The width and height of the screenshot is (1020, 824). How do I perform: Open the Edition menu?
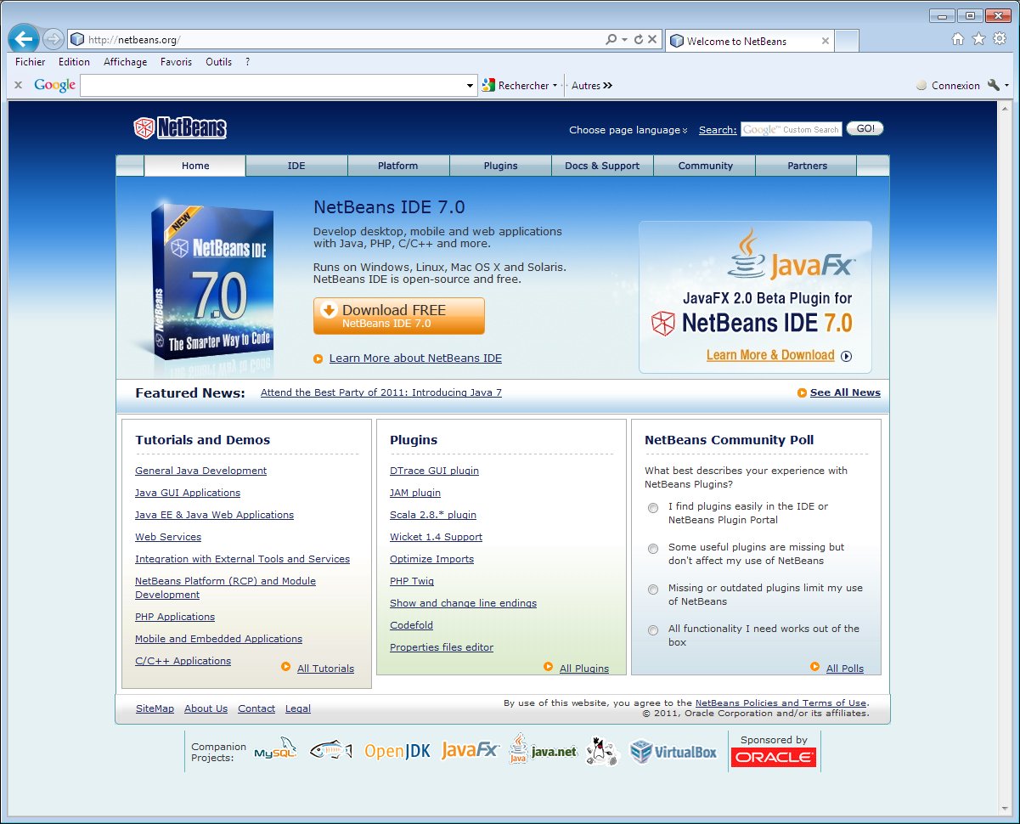click(74, 62)
